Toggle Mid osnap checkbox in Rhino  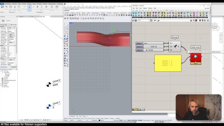(77, 118)
